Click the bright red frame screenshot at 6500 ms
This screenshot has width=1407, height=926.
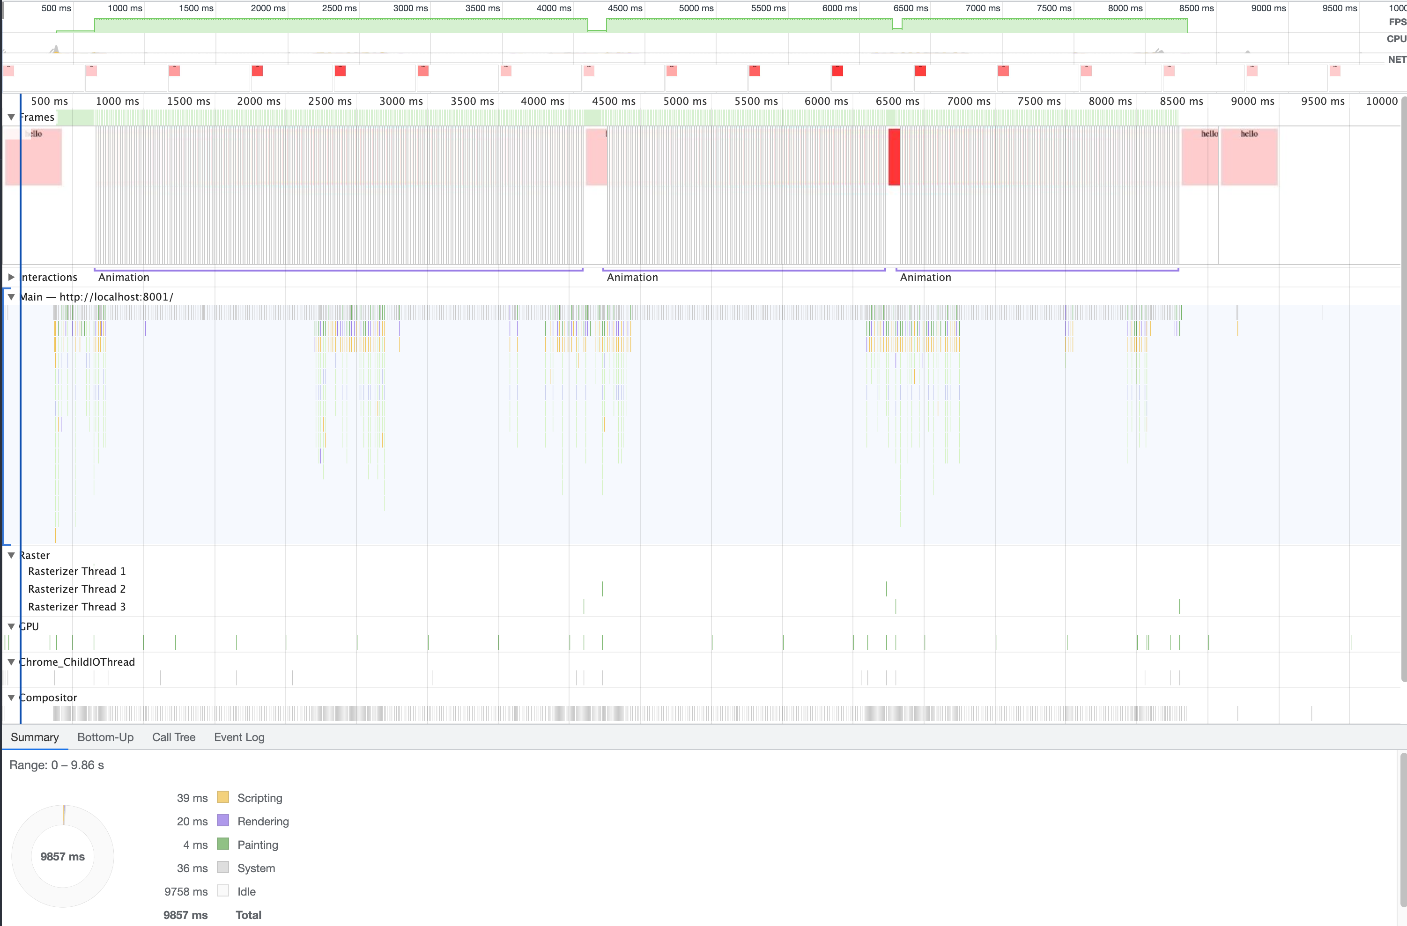[x=895, y=157]
